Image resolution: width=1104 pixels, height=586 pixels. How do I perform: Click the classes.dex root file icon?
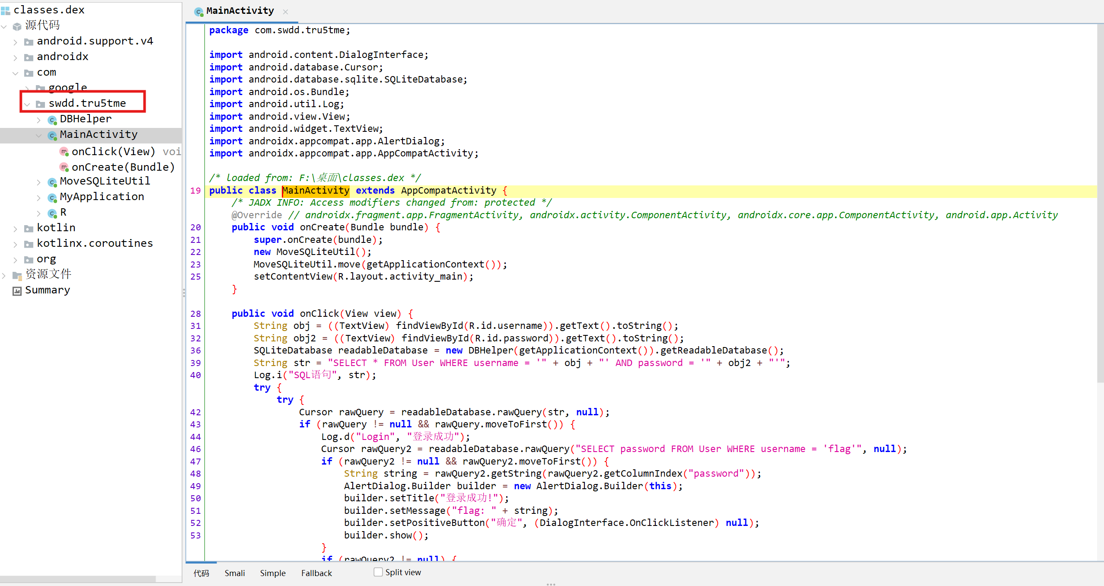pos(5,10)
